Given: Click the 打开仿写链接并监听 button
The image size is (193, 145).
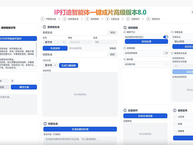Looking at the screenshot, I should tap(18, 39).
